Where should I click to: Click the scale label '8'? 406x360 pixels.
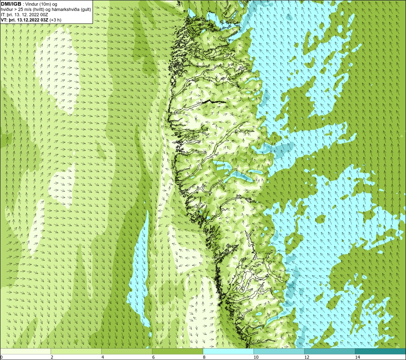click(204, 357)
